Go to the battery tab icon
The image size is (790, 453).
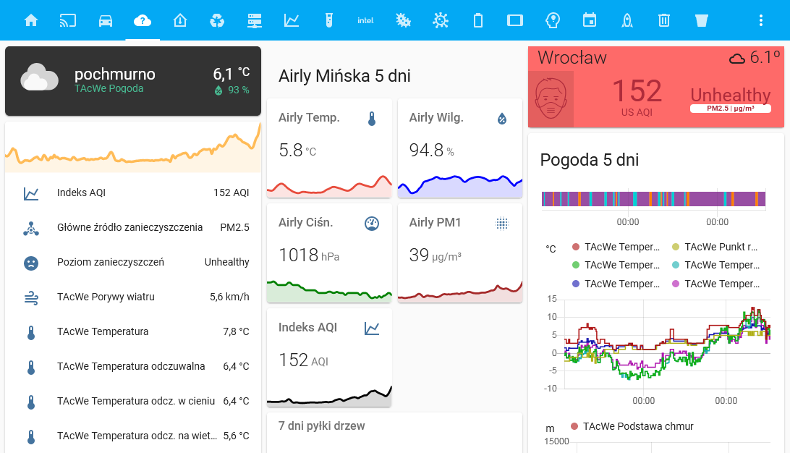(477, 20)
